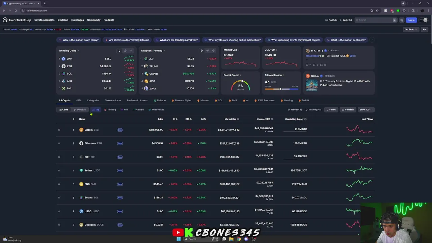Viewport: 432px width, 243px height.
Task: Bookmark this page with the star icon
Action: pos(377,10)
